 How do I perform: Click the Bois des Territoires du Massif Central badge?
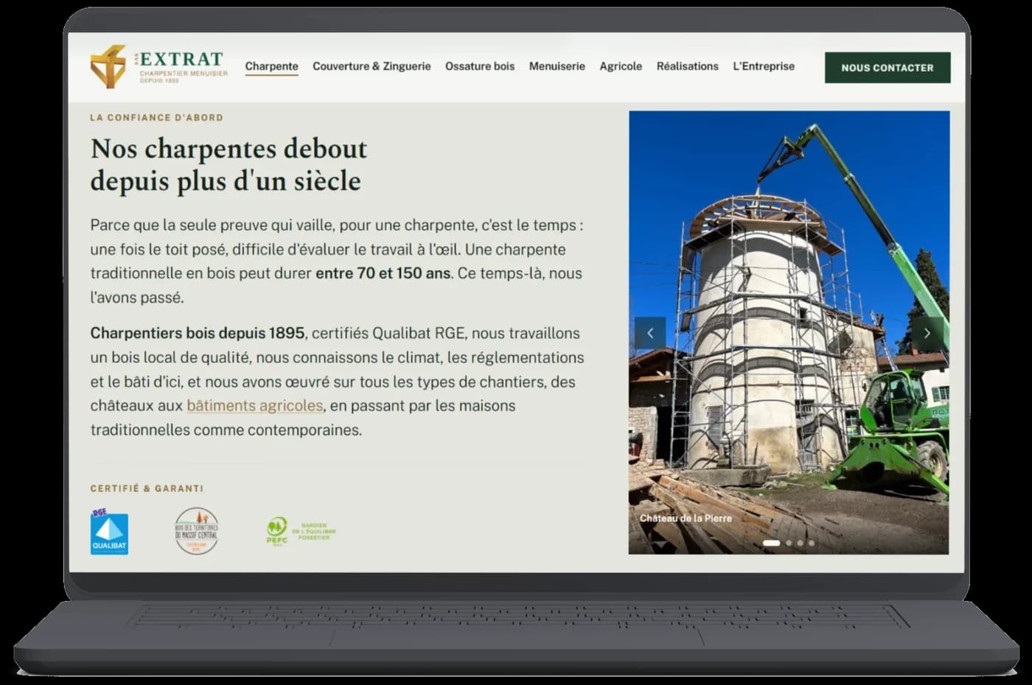click(196, 531)
